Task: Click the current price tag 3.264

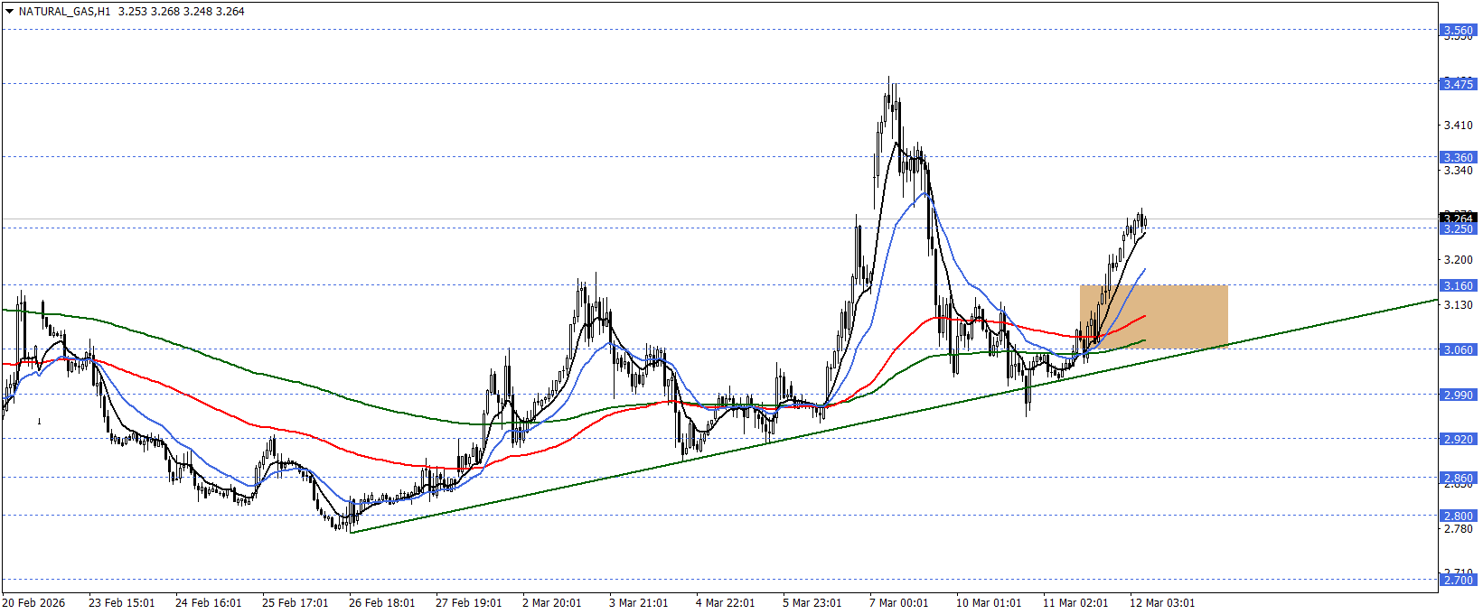Action: (1458, 218)
